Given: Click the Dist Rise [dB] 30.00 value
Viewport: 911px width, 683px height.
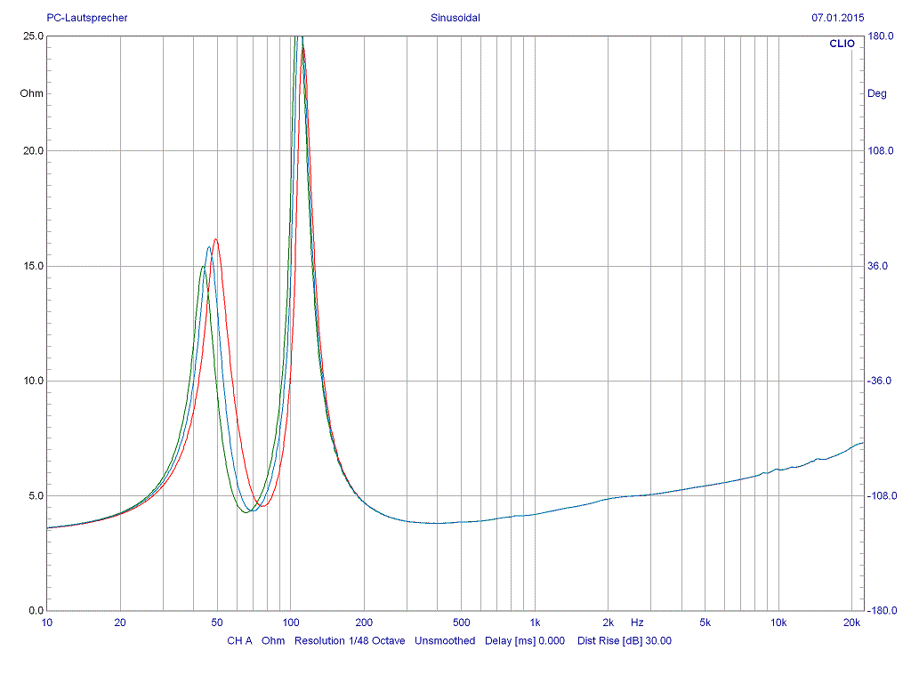Looking at the screenshot, I should point(625,640).
